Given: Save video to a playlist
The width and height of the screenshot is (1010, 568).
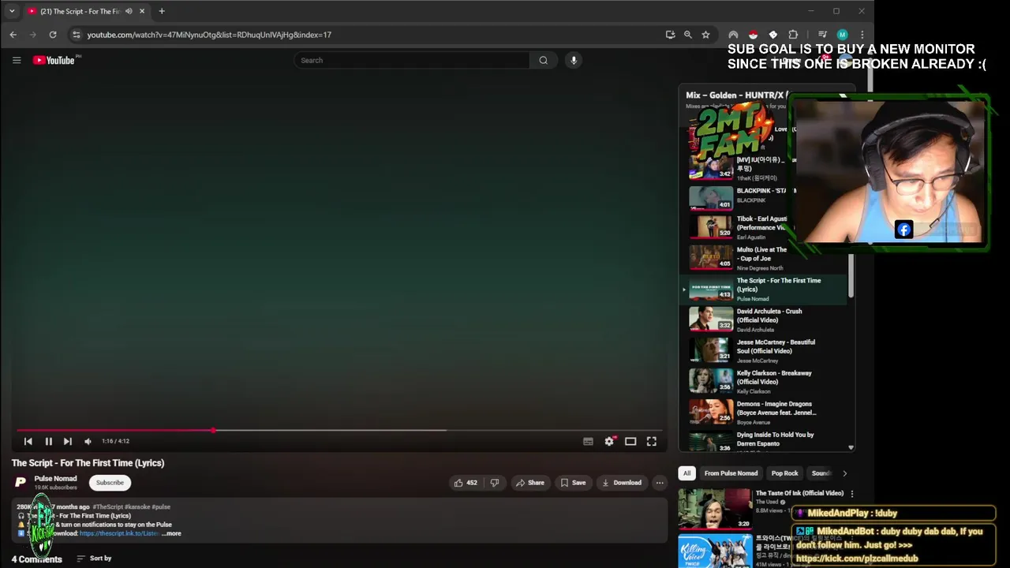Looking at the screenshot, I should point(573,483).
